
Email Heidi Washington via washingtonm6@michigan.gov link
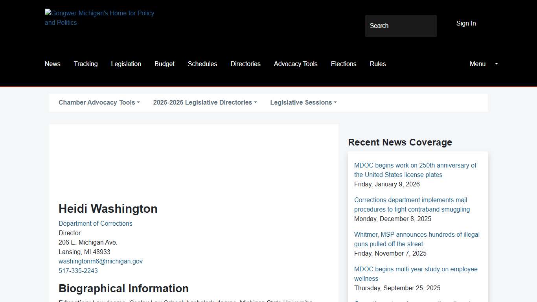click(x=100, y=261)
